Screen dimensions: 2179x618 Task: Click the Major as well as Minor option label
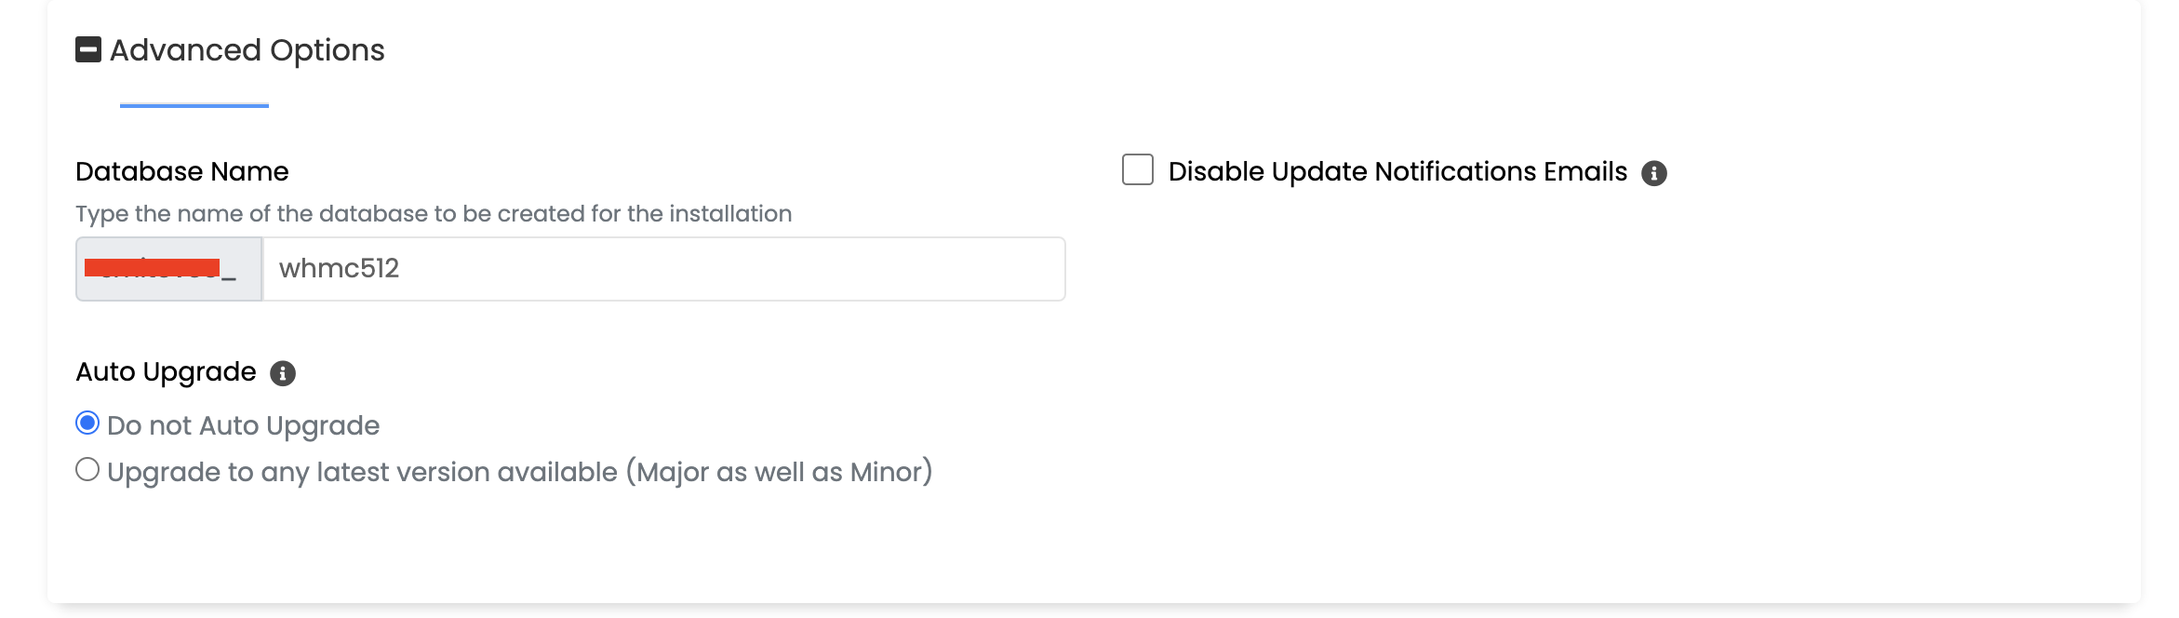[519, 472]
